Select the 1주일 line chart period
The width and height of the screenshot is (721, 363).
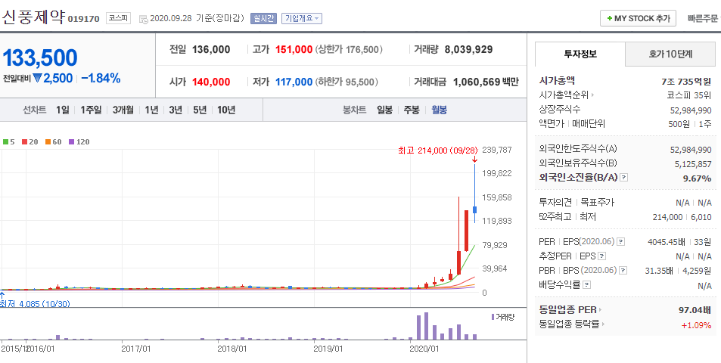[x=91, y=110]
